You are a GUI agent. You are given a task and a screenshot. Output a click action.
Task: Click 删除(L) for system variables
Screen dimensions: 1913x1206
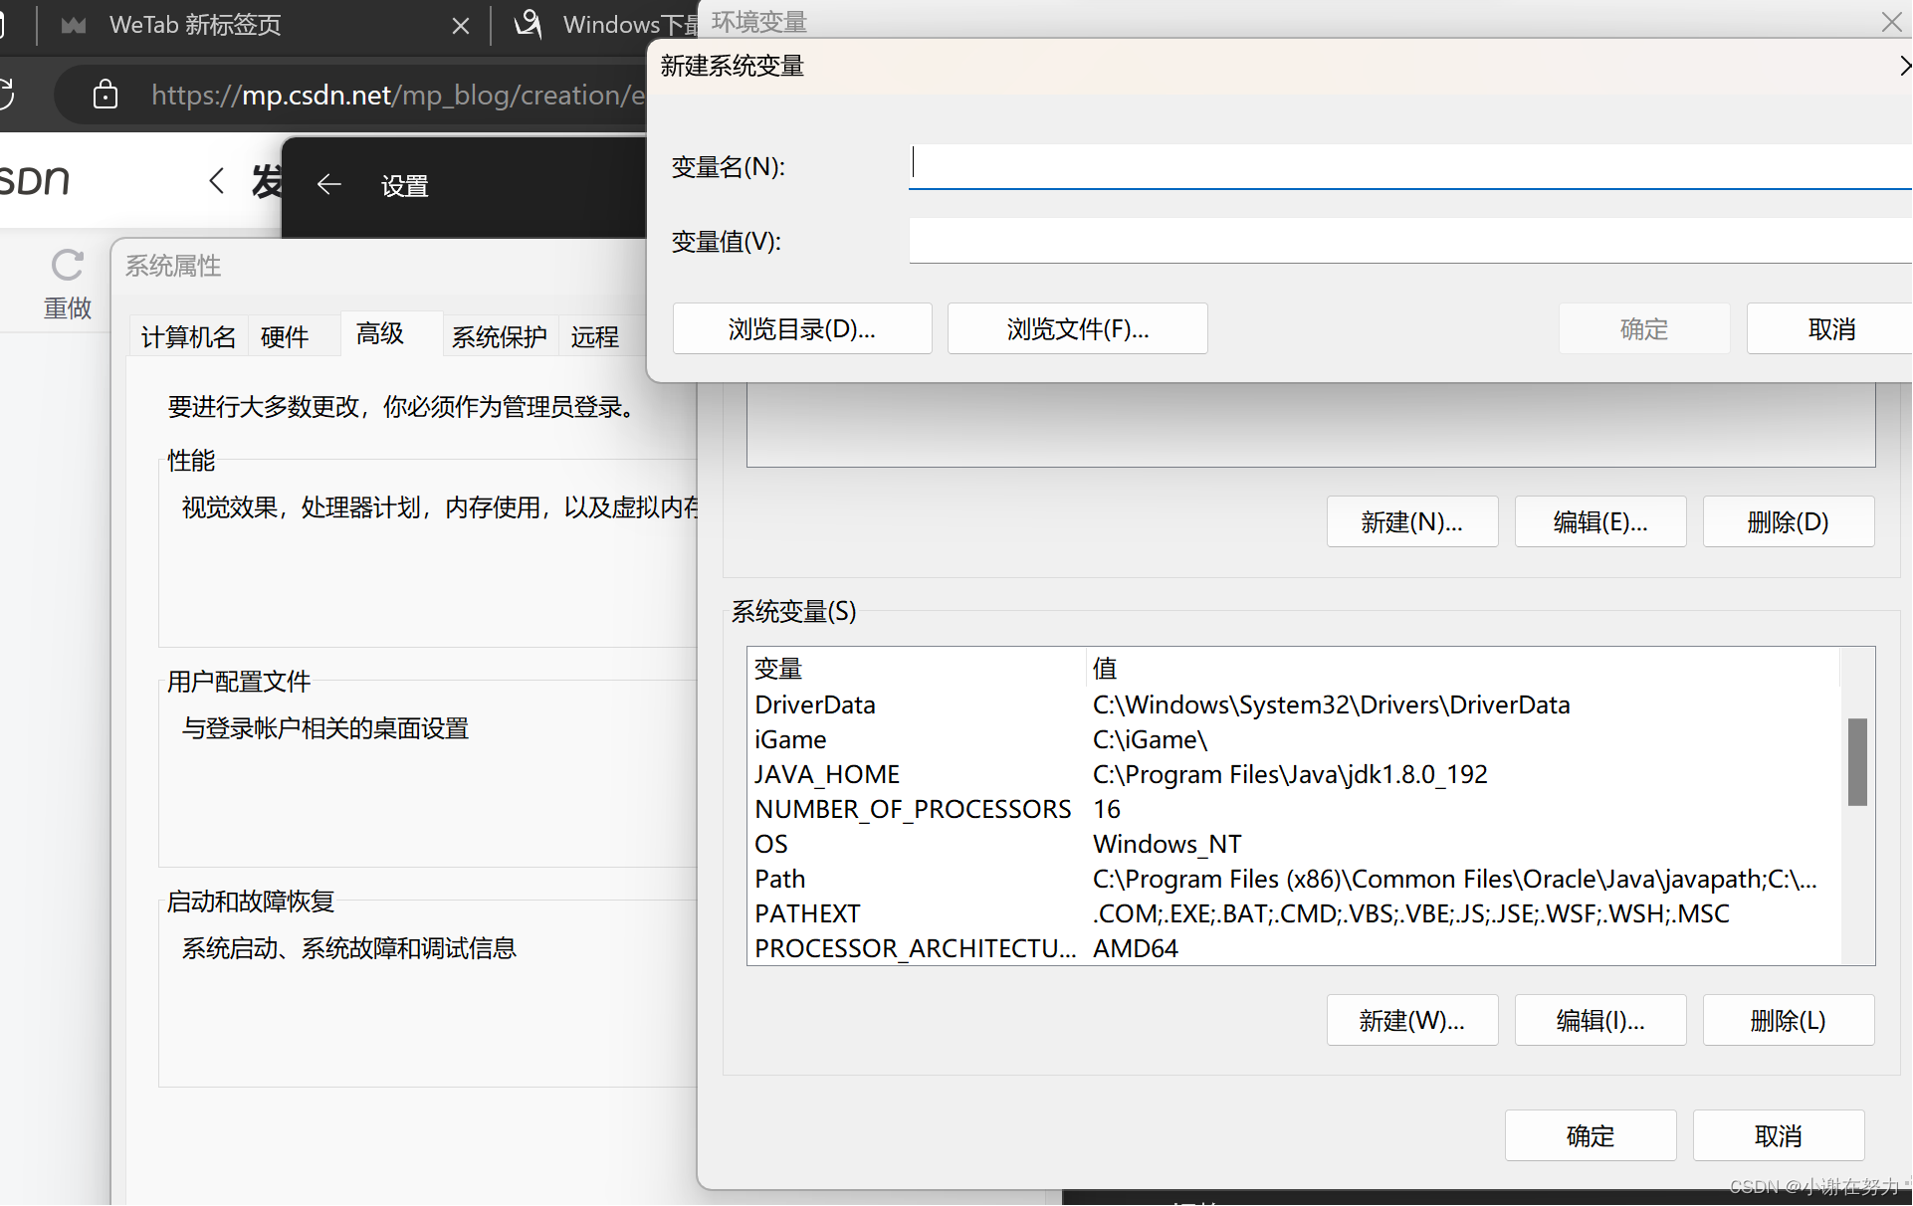pyautogui.click(x=1788, y=1020)
